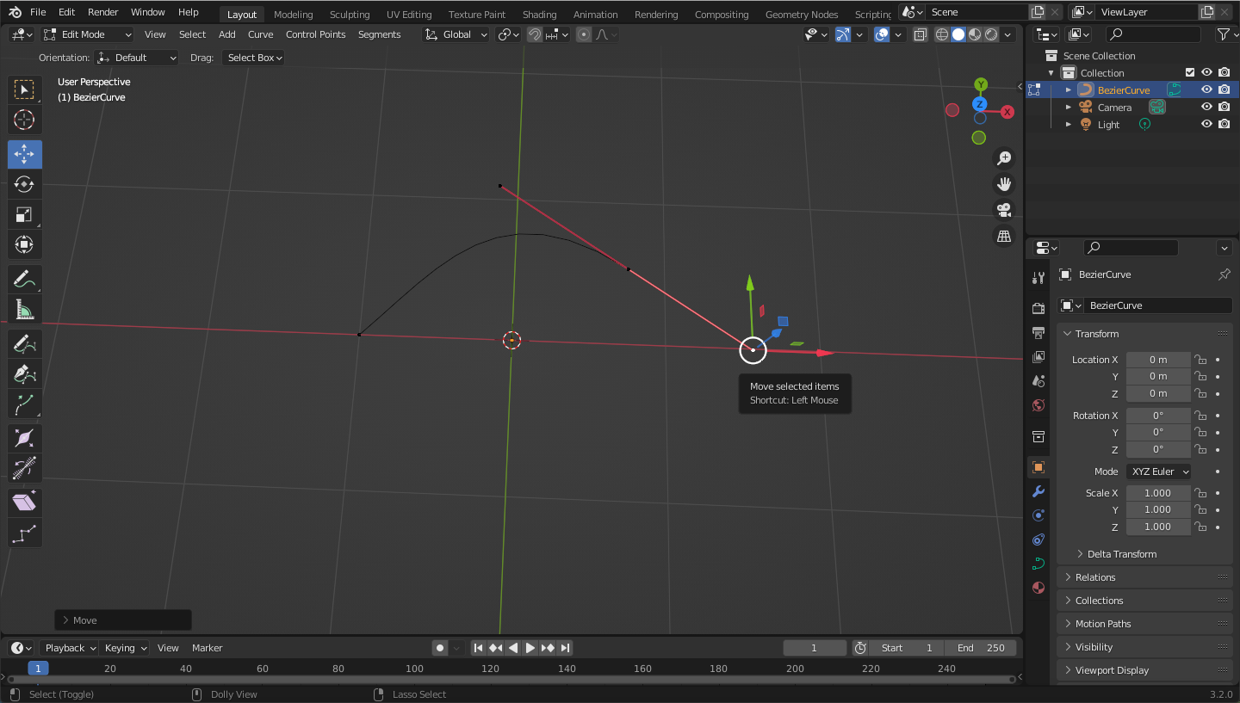Activate the Randomize tool

[24, 533]
